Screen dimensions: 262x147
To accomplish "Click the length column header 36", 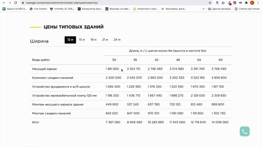I will pos(135,60).
